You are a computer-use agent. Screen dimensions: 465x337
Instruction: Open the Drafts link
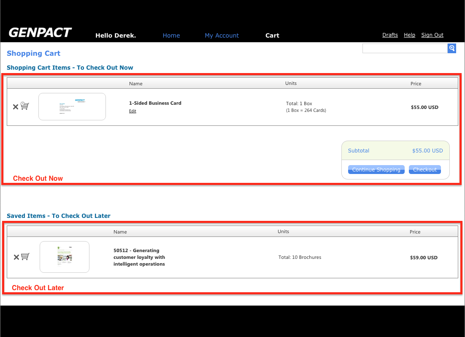[390, 35]
